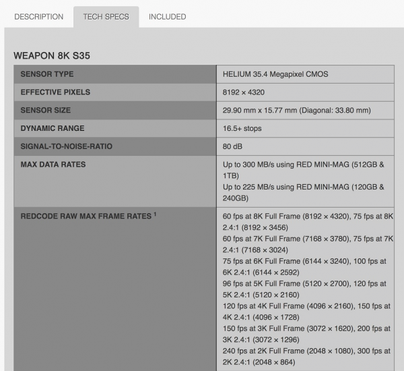
Task: Select the HELIUM 35.4 Megapixel CMOS value
Action: pyautogui.click(x=275, y=74)
